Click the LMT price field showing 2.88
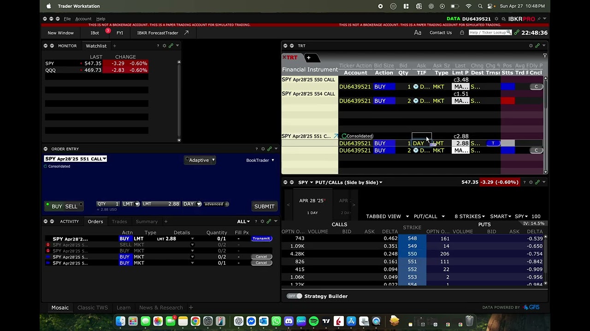Screen dimensions: 590x331 coord(161,204)
